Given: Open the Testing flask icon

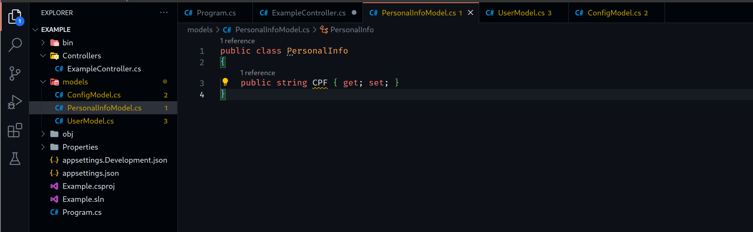Looking at the screenshot, I should 15,159.
